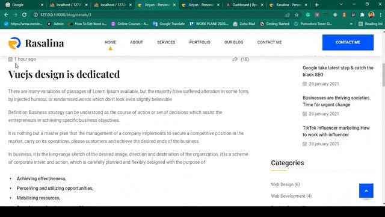Click heading Vuejs design is dedicated
Screen dimensions: 385x217
click(x=64, y=74)
